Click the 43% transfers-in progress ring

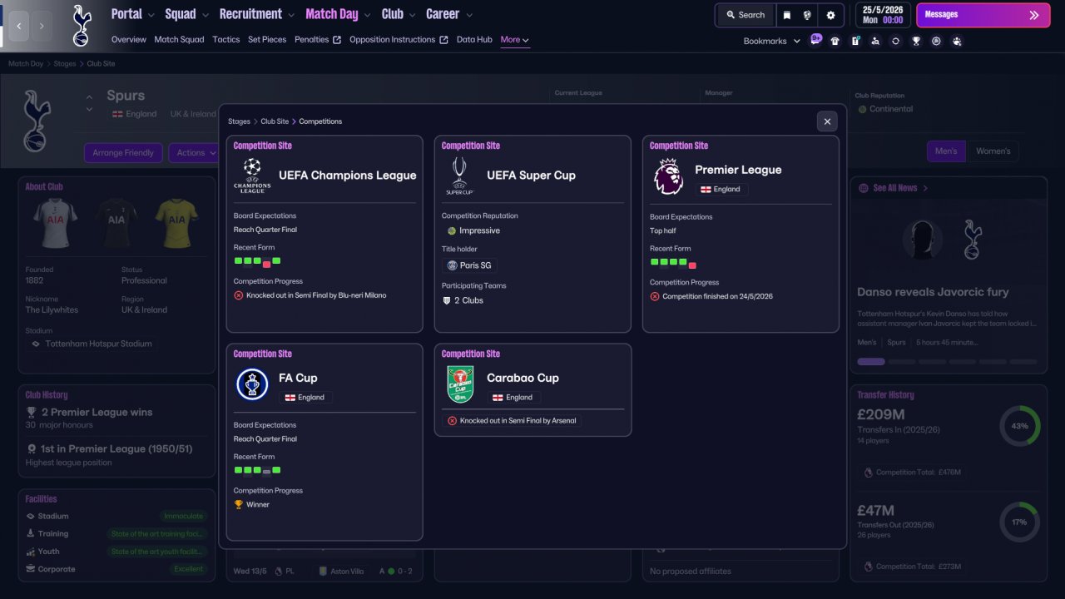[1020, 426]
